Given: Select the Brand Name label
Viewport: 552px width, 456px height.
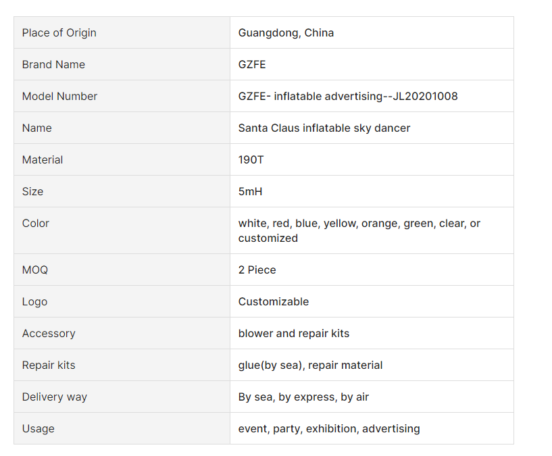Looking at the screenshot, I should 53,65.
